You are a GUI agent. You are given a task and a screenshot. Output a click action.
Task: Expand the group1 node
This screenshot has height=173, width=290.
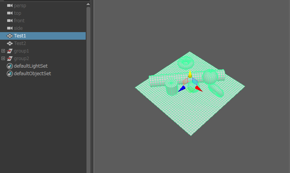[x=3, y=51]
